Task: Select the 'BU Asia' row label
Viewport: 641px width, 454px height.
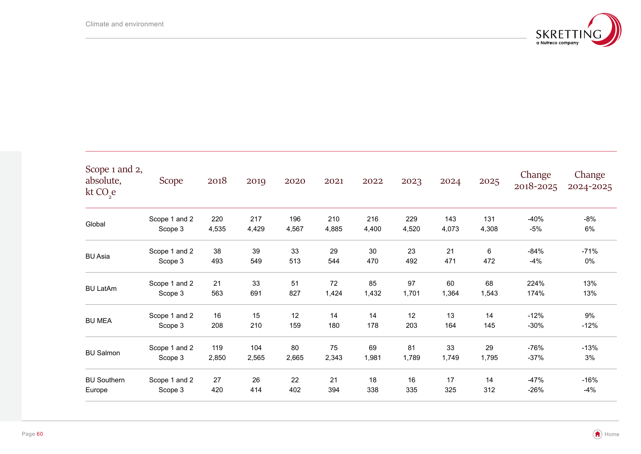Action: (98, 256)
